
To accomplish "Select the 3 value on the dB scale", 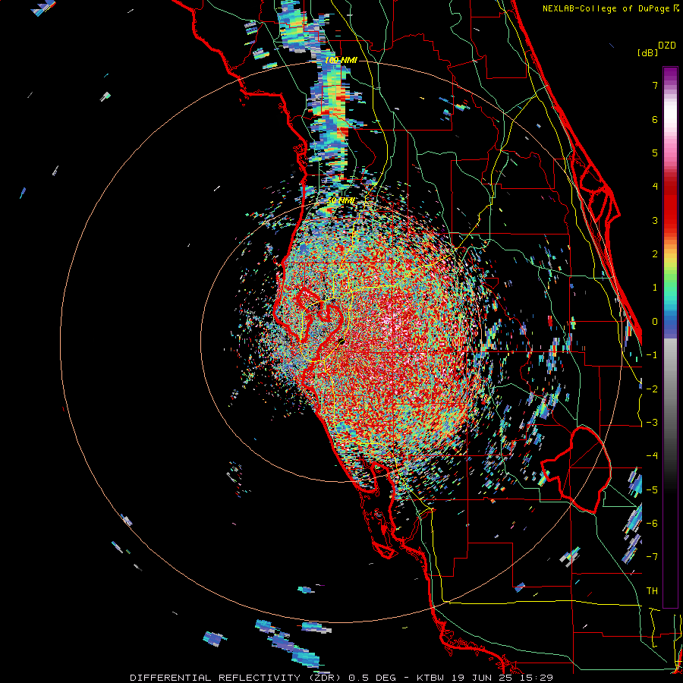I will (x=655, y=220).
